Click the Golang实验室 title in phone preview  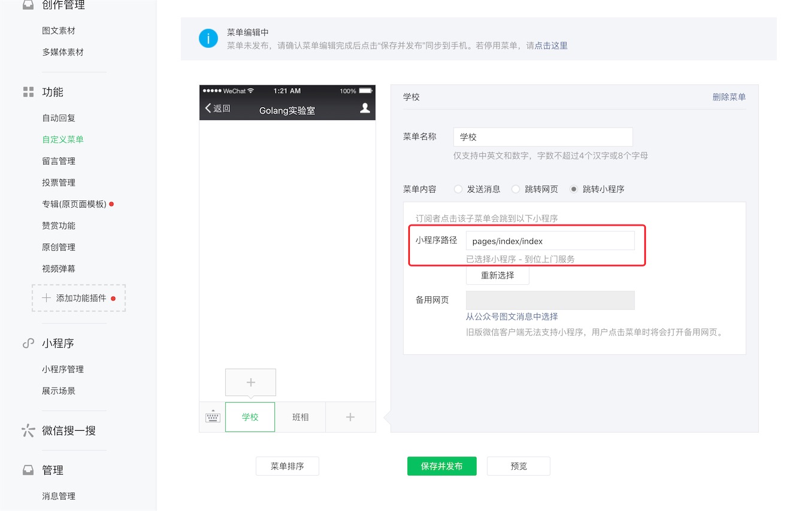287,111
